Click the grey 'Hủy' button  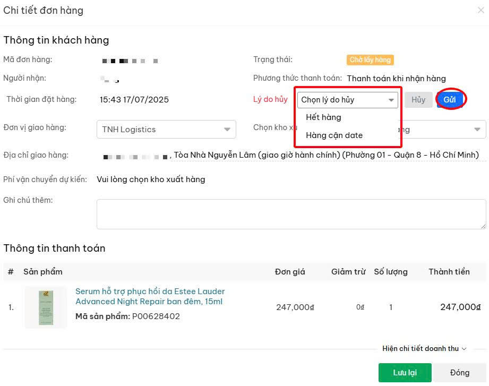coord(418,100)
